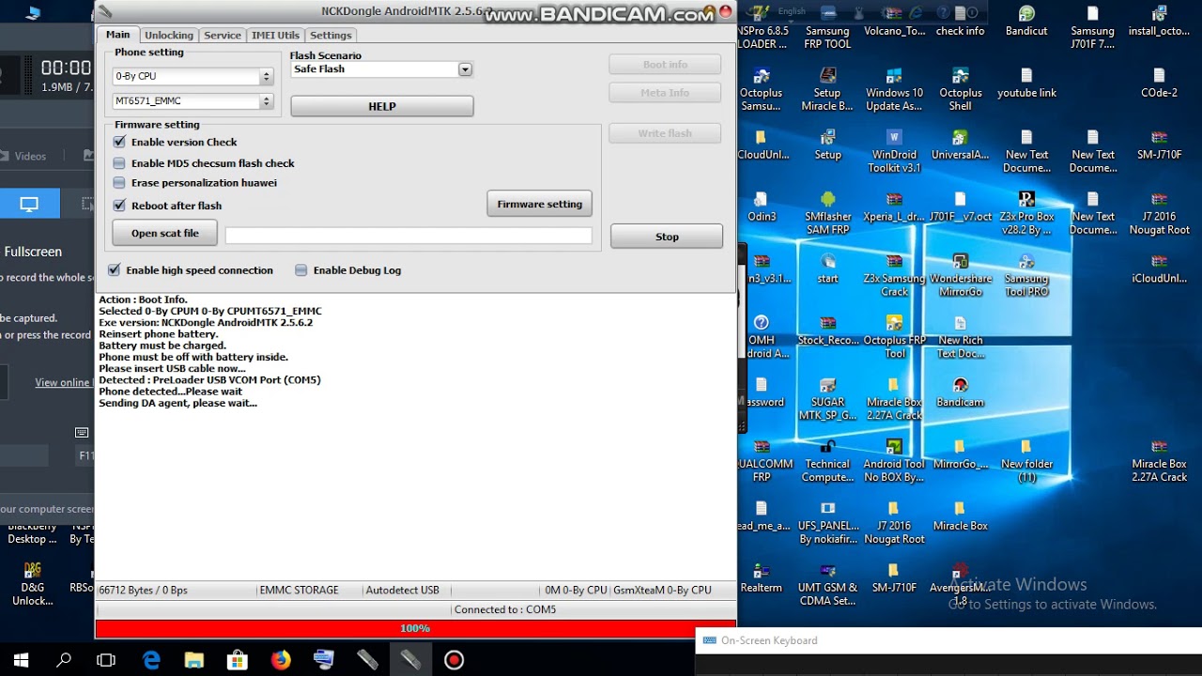Click the disabled Boot info button
This screenshot has height=676, width=1202.
tap(665, 65)
